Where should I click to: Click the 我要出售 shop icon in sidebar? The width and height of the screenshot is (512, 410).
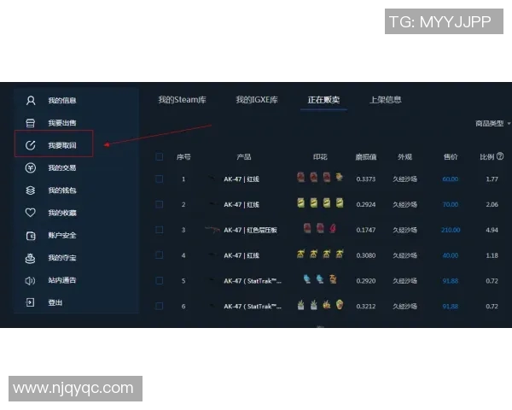[x=31, y=123]
